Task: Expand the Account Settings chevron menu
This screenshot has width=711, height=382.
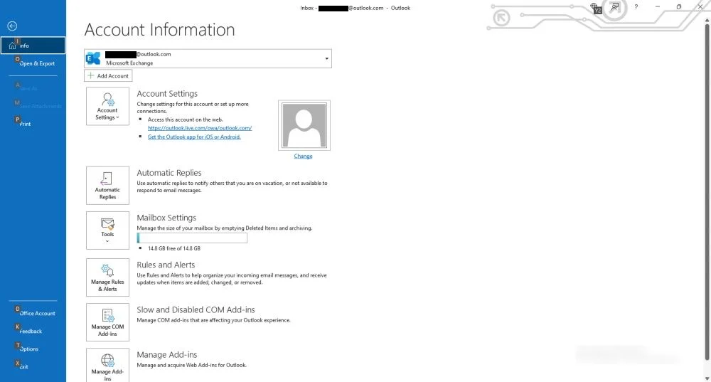Action: 117,117
